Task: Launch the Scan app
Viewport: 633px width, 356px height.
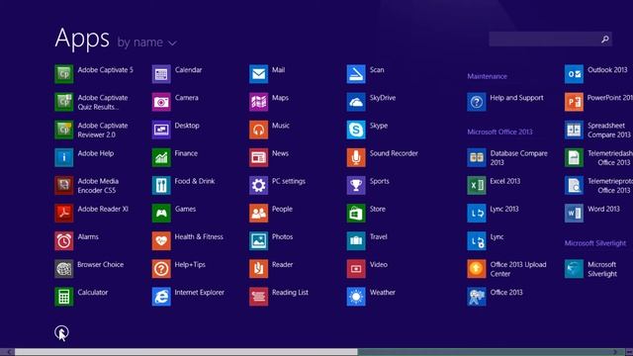Action: (365, 74)
